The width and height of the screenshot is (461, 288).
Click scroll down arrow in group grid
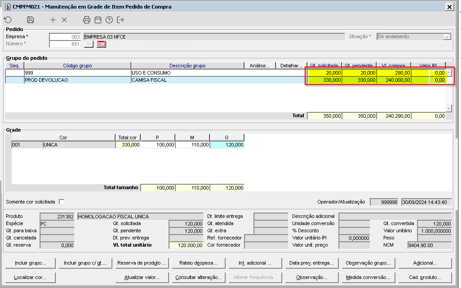[x=448, y=108]
